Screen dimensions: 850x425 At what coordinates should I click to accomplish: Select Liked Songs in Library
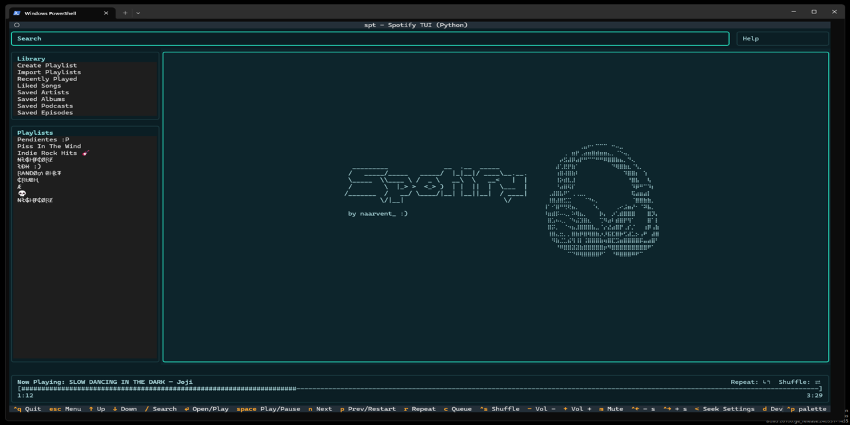coord(39,86)
